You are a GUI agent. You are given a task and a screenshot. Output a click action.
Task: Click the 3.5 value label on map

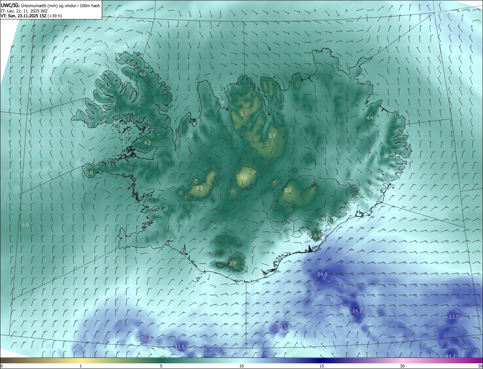pos(244,114)
